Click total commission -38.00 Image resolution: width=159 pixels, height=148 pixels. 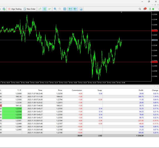tap(79, 135)
